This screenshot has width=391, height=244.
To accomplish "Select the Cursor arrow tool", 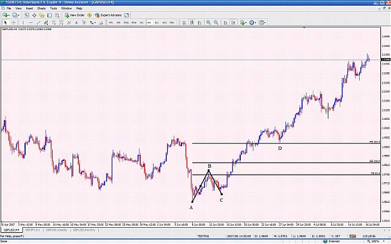I will pos(6,22).
